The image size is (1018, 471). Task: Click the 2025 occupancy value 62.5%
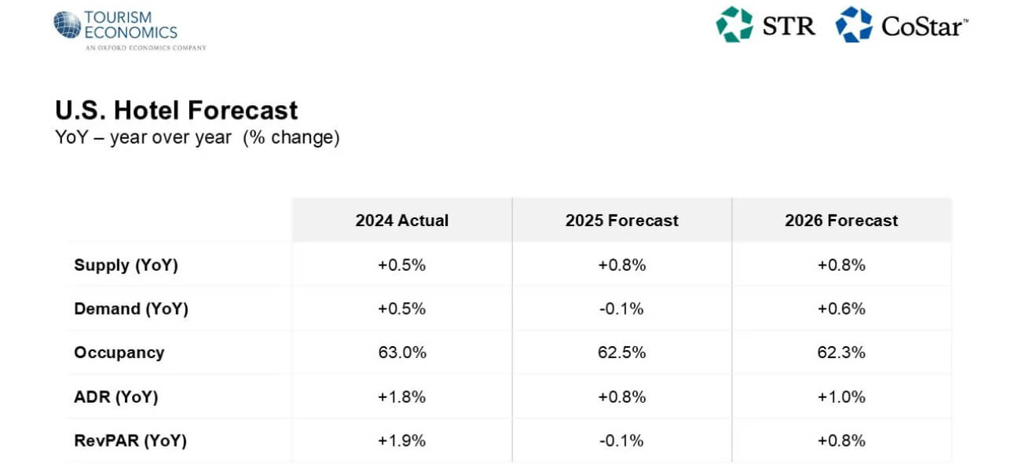621,352
